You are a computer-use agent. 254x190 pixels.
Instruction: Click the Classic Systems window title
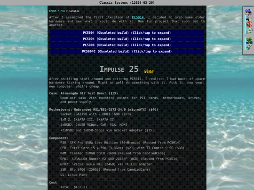127,3
